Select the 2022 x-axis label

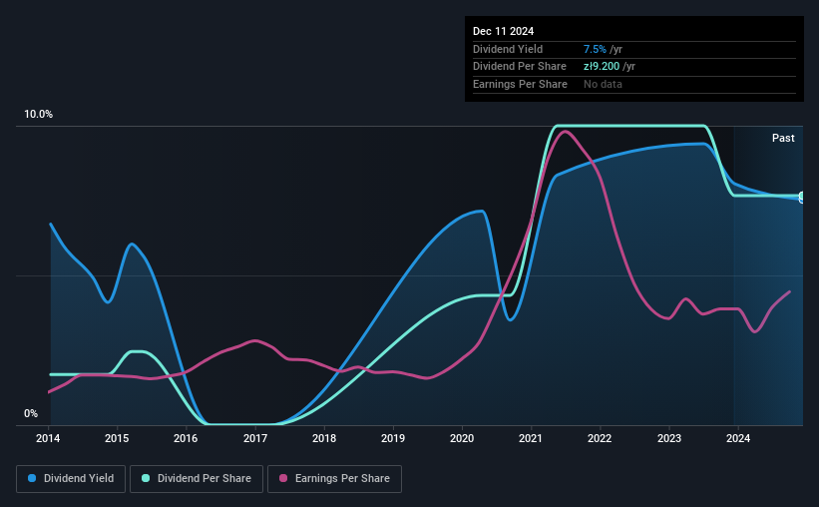click(600, 438)
